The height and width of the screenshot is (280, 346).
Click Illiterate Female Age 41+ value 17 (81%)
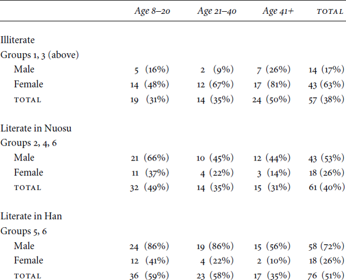(x=272, y=84)
